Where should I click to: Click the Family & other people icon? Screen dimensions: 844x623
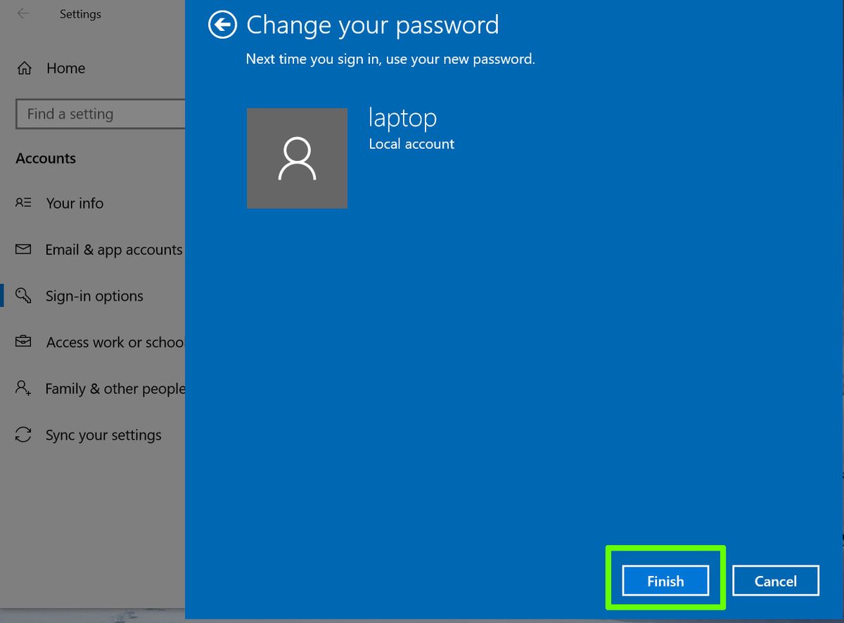tap(23, 388)
